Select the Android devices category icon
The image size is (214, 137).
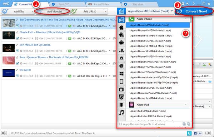click(x=121, y=43)
